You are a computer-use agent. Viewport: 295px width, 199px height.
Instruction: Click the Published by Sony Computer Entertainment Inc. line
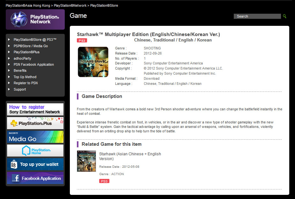tap(180, 73)
